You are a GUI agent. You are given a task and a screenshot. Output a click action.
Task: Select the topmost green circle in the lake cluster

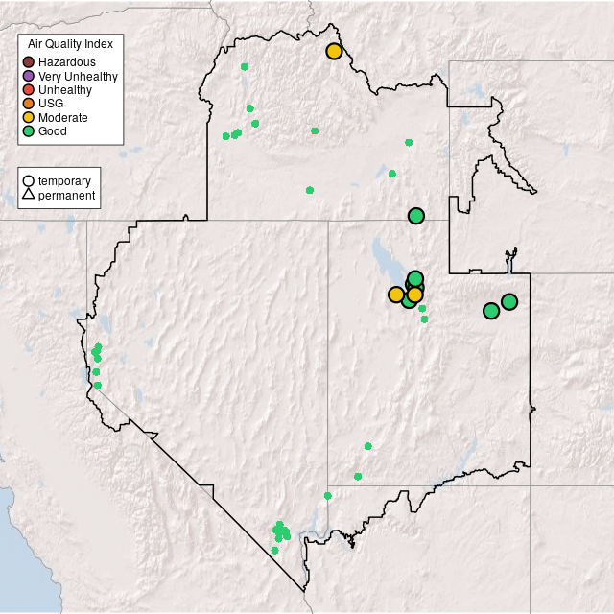click(415, 279)
